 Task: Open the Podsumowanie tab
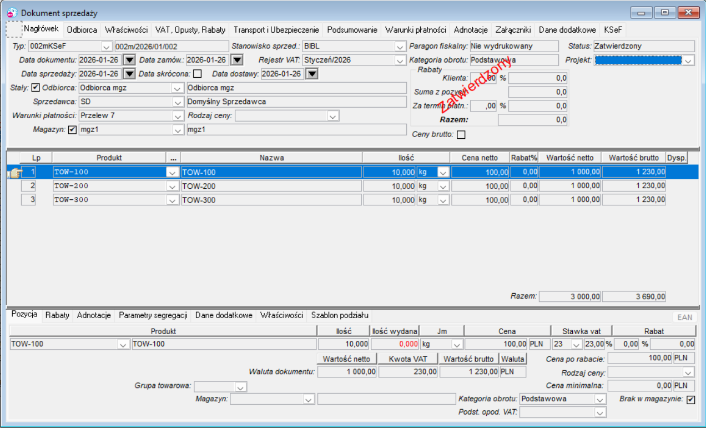coord(352,30)
